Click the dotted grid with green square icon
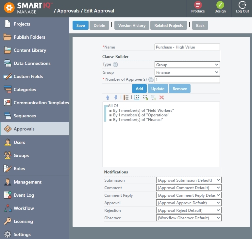This screenshot has height=239, width=252. [x=145, y=97]
